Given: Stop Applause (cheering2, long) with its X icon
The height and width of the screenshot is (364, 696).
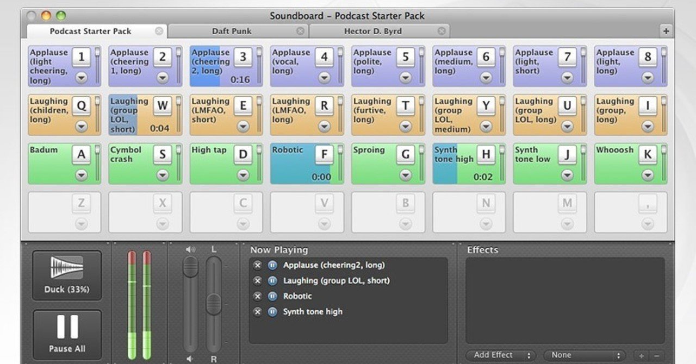Looking at the screenshot, I should click(x=258, y=265).
